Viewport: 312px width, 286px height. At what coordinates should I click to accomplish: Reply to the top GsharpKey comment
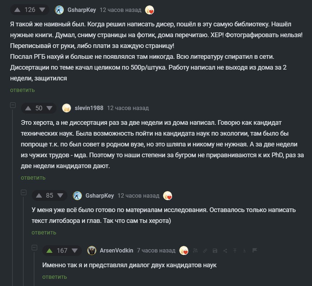(22, 90)
